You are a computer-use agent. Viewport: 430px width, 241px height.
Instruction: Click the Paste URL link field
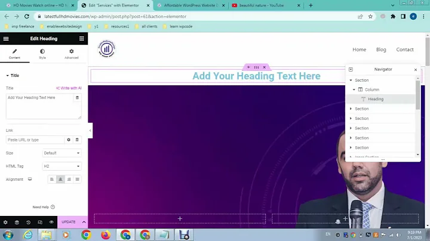[x=35, y=140]
